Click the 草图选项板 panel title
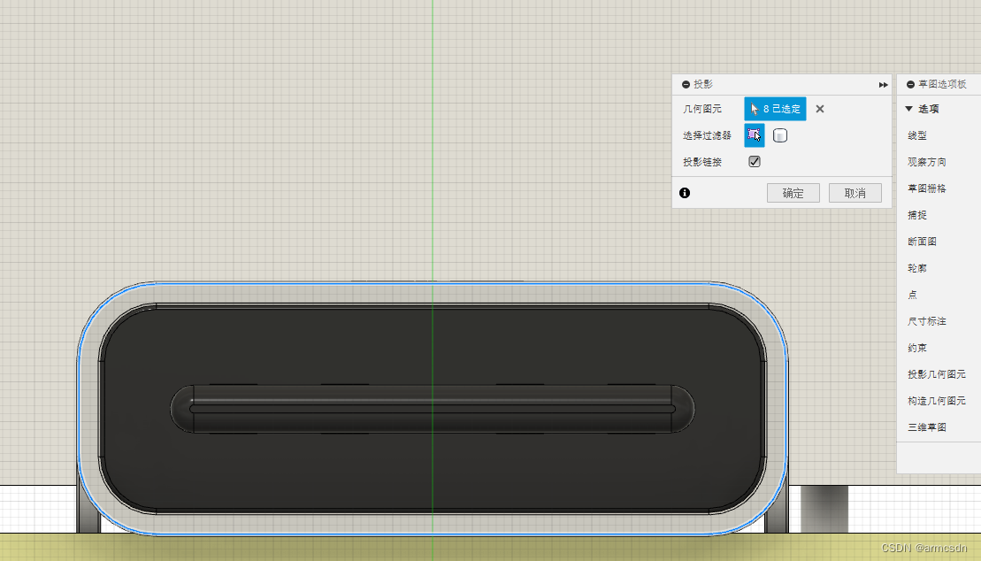 coord(942,85)
